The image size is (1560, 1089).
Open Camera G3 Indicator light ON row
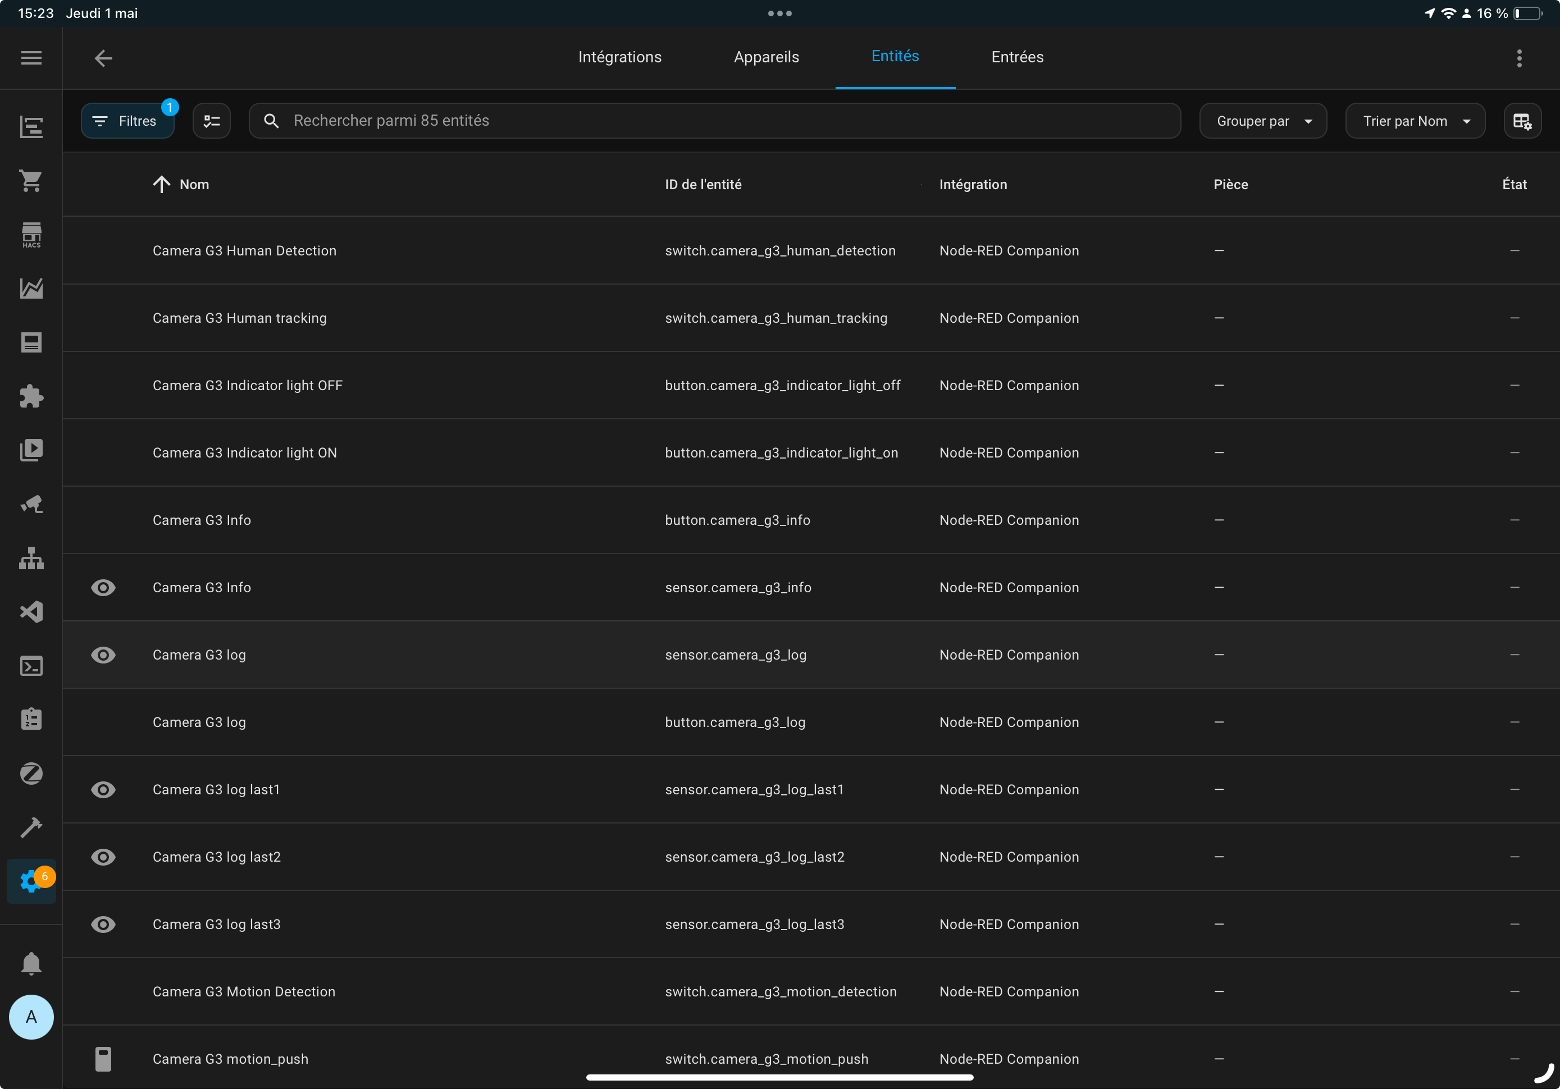[x=811, y=452]
